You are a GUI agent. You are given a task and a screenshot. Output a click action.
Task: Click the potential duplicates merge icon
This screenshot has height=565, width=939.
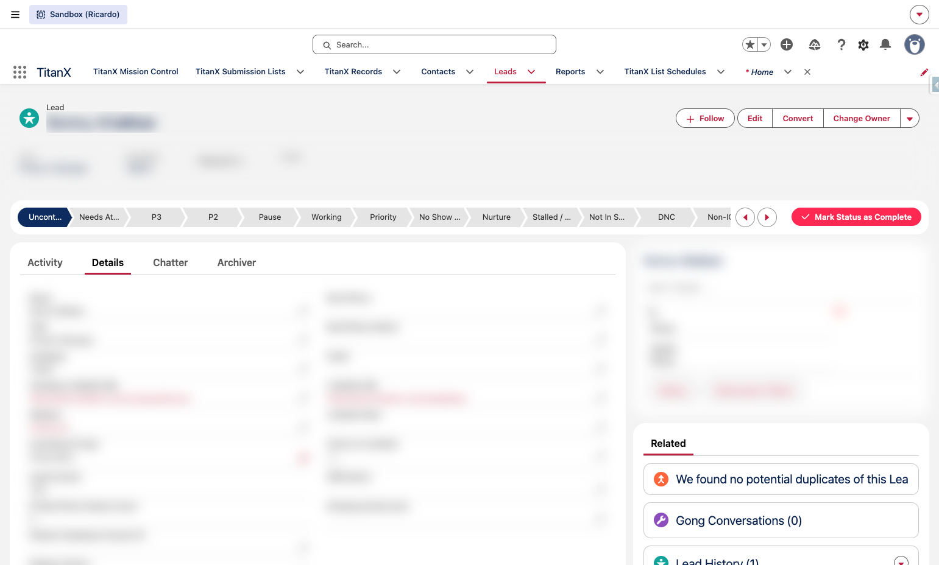661,479
